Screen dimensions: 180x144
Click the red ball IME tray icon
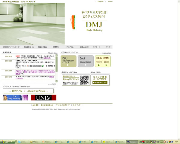(x=143, y=142)
